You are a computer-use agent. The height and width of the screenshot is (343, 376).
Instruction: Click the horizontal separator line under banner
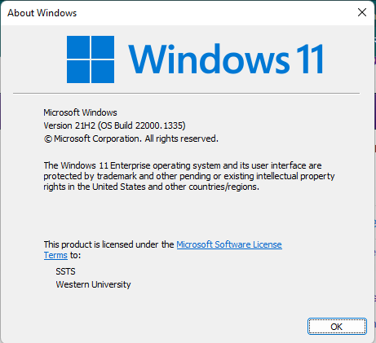click(186, 93)
